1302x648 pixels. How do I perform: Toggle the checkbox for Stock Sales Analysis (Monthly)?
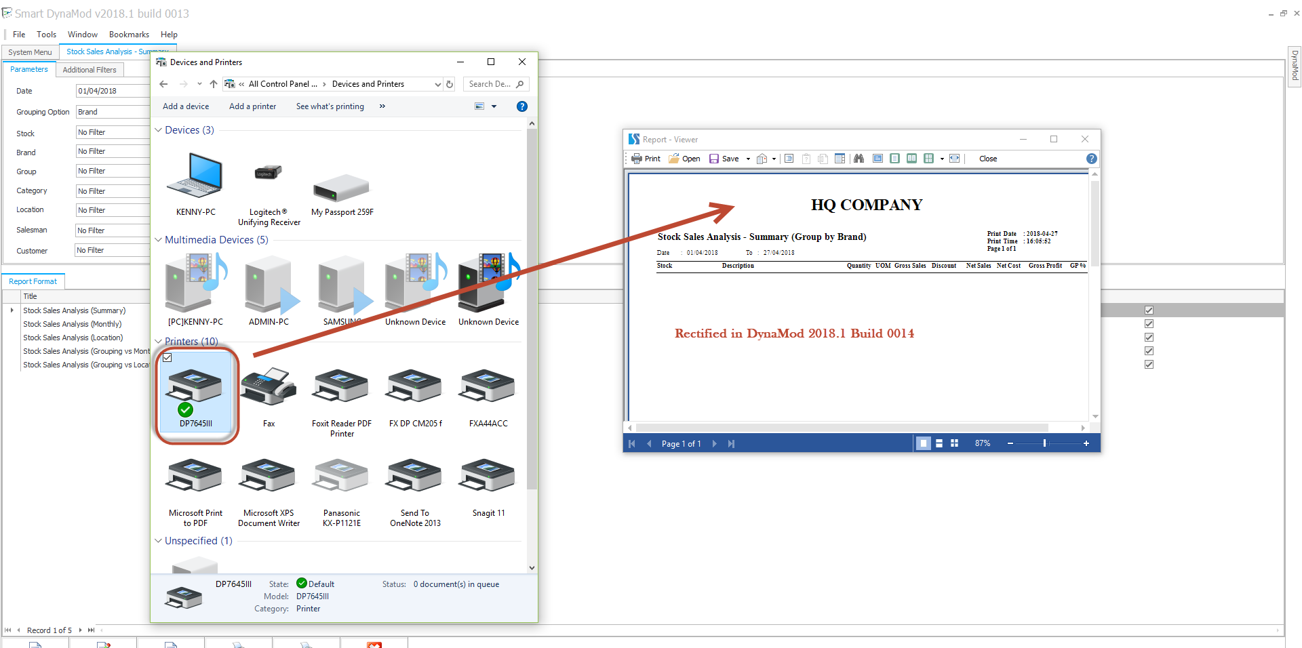(x=1149, y=323)
